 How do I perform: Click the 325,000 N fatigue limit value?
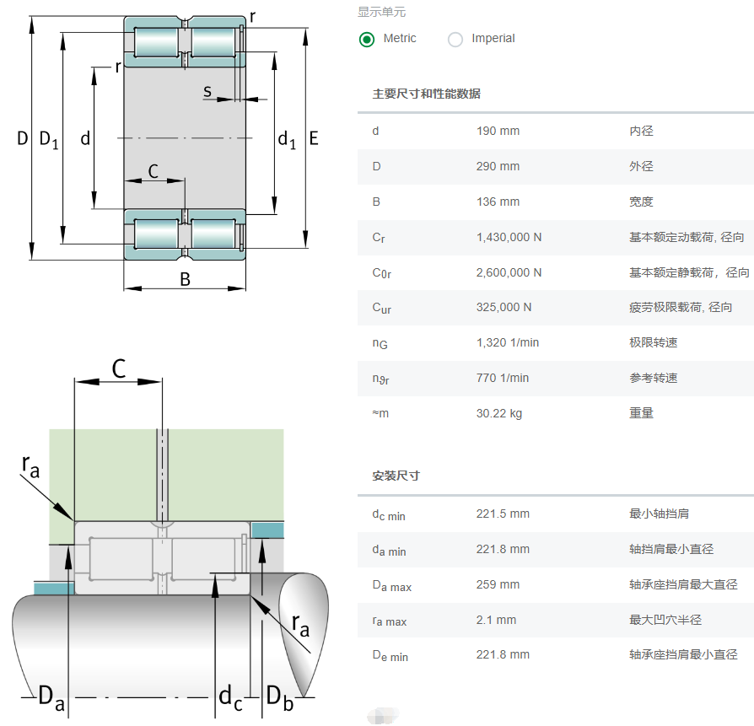click(x=504, y=307)
